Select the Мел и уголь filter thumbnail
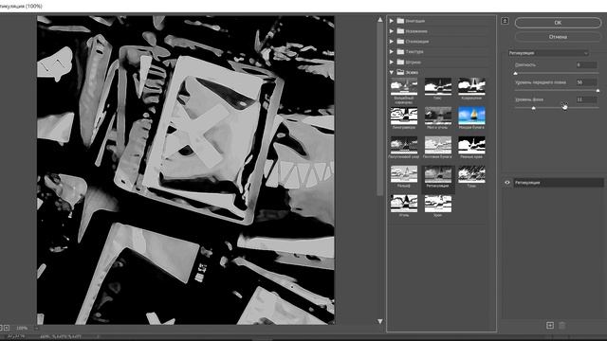607x341 pixels. pos(438,116)
